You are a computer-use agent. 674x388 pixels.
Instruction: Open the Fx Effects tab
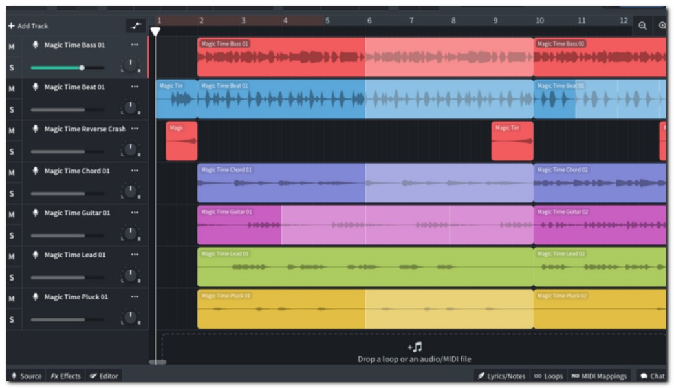[66, 376]
